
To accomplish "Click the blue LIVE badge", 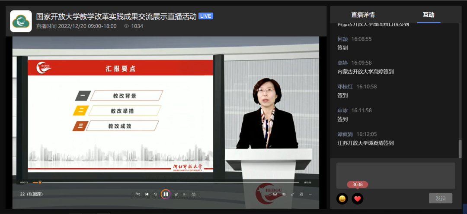I will click(x=206, y=16).
